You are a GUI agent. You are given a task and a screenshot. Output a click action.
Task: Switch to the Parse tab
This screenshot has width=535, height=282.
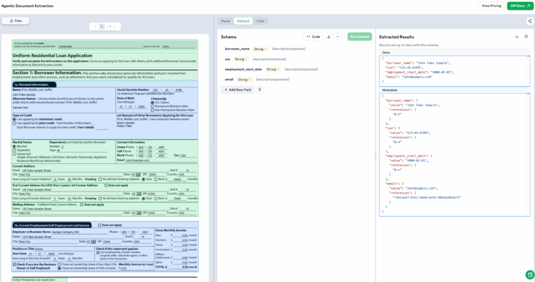[225, 21]
